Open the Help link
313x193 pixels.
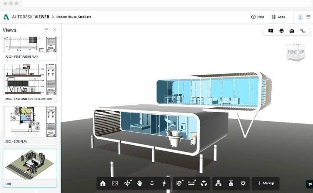257,17
